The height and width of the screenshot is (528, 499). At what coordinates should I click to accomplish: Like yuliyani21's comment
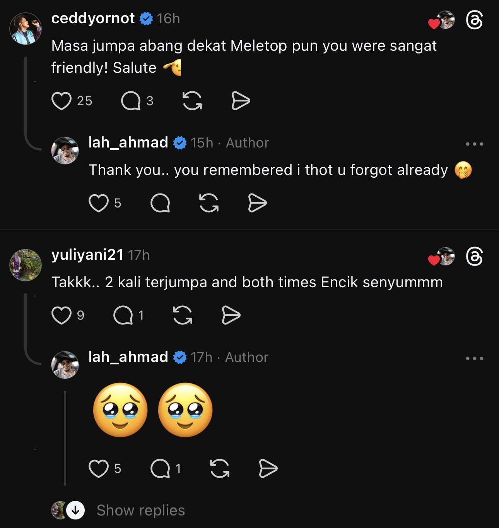[x=62, y=315]
